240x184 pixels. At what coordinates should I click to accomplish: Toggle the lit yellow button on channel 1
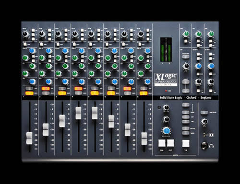[29, 93]
